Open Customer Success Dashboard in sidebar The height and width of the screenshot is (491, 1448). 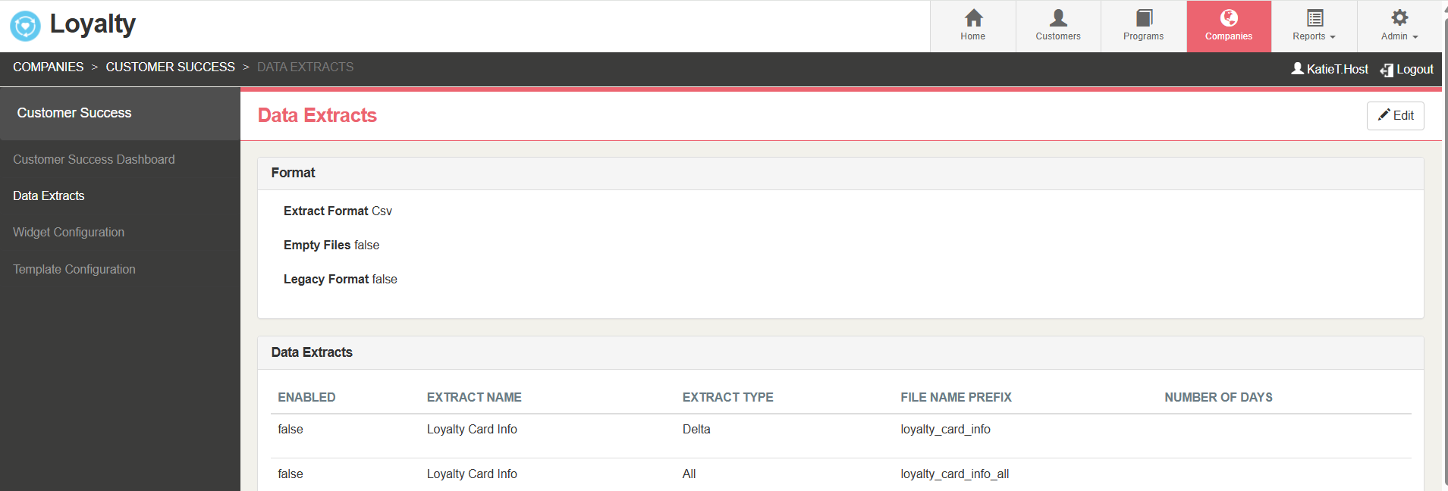(x=94, y=159)
